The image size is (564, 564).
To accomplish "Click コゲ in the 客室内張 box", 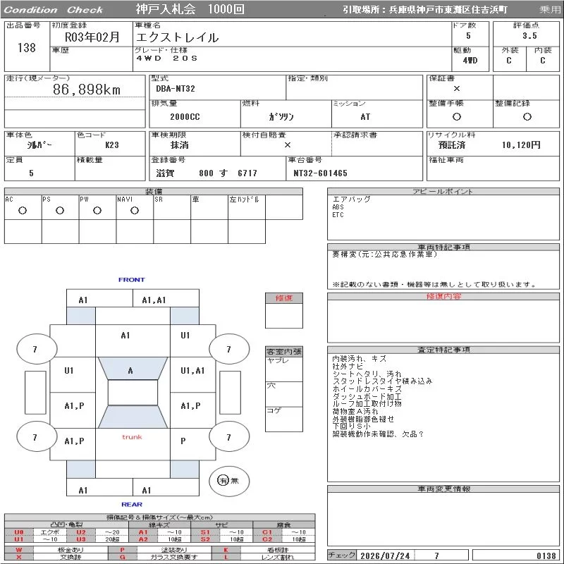I will point(274,410).
